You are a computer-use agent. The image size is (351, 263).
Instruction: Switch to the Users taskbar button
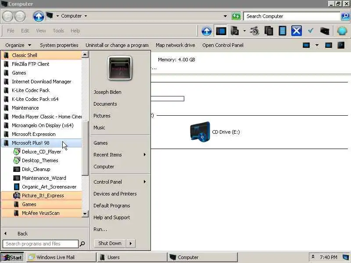(133, 257)
